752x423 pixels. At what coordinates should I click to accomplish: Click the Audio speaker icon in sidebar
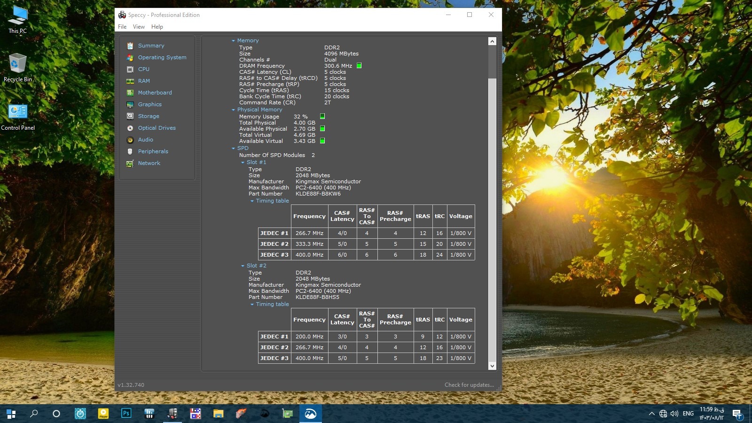(130, 140)
